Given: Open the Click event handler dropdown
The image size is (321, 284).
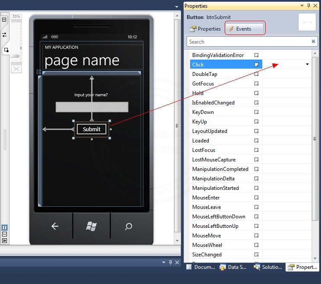Looking at the screenshot, I should [x=307, y=64].
